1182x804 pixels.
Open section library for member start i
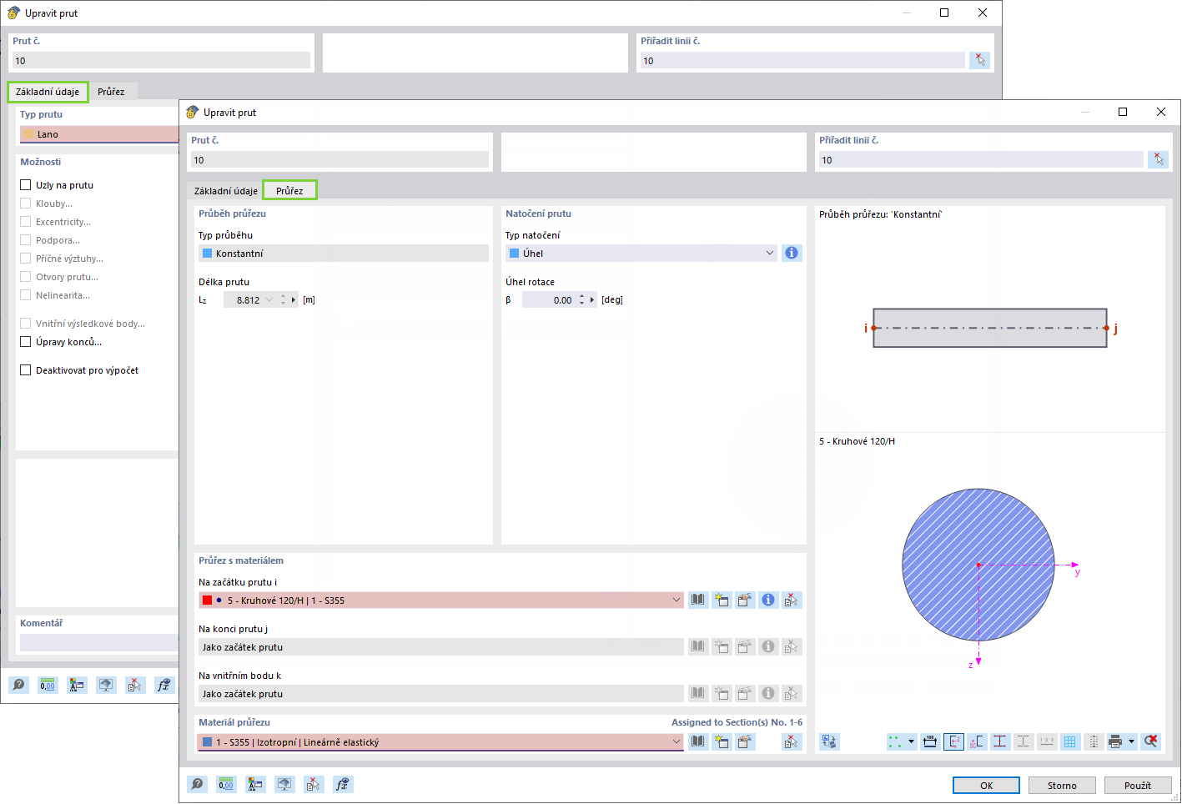tap(698, 600)
